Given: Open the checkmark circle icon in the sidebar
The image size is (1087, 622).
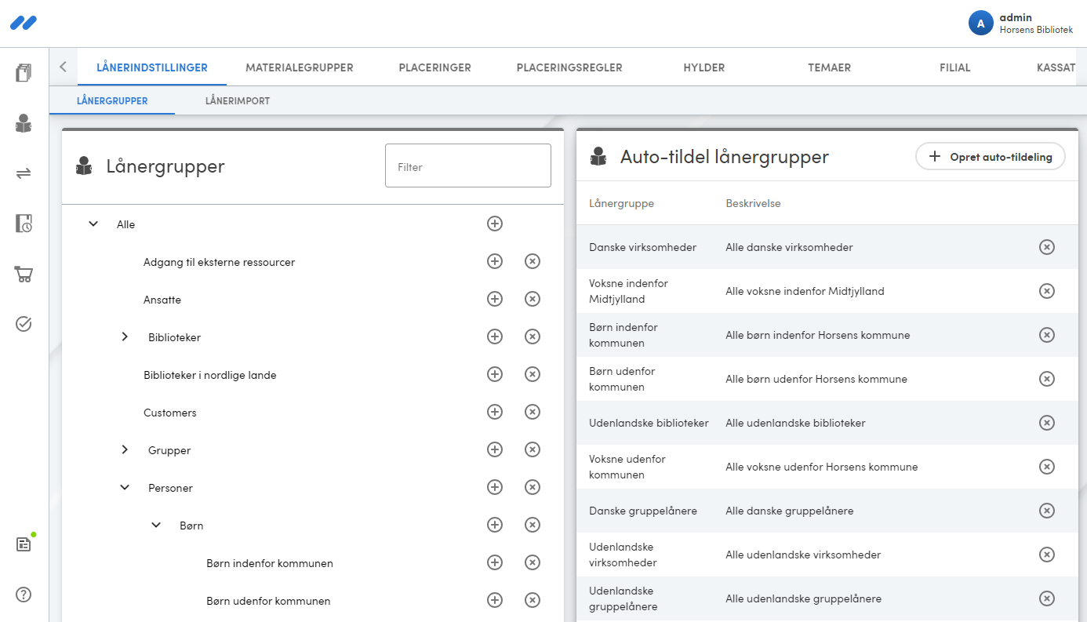Looking at the screenshot, I should tap(24, 324).
